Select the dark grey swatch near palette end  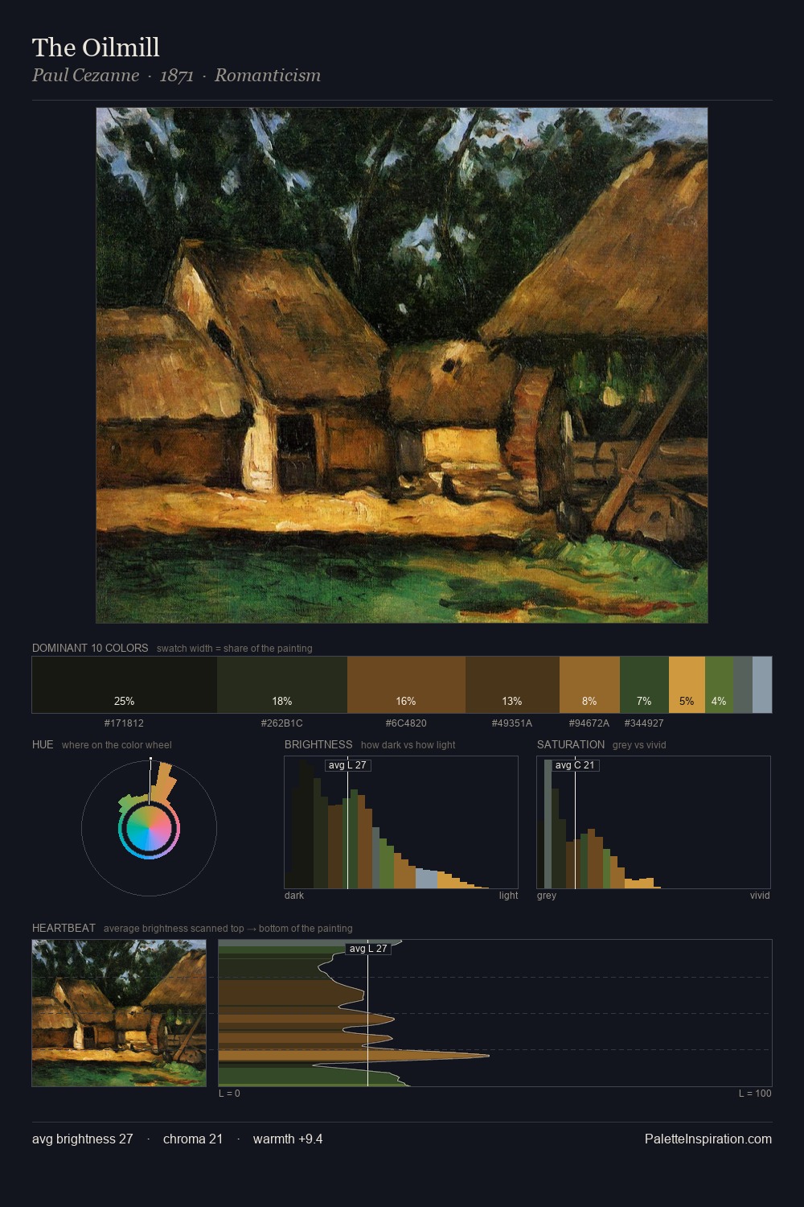(x=743, y=685)
